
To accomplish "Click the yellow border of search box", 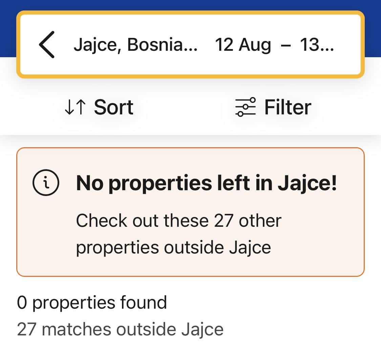I will pos(190,13).
